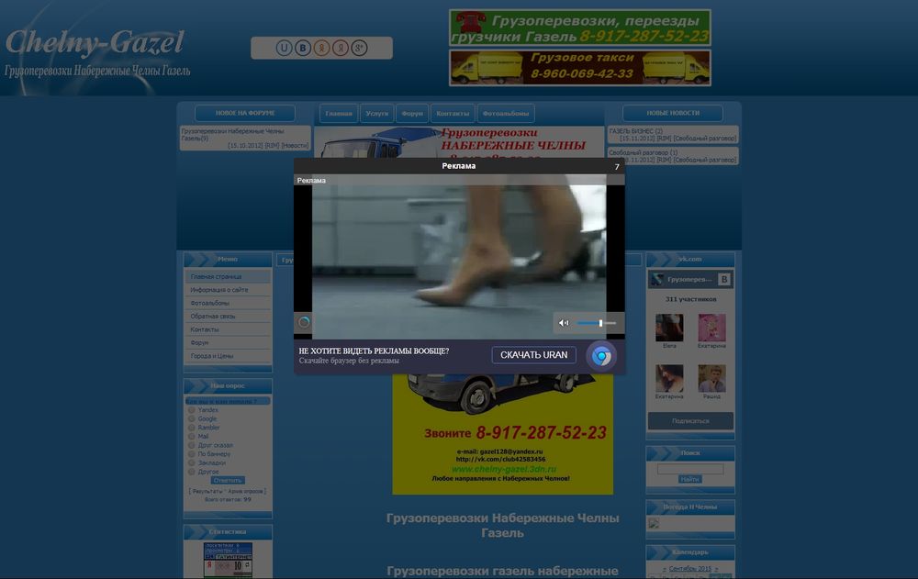This screenshot has width=918, height=579.
Task: Open the Форум top tab
Action: tap(412, 114)
